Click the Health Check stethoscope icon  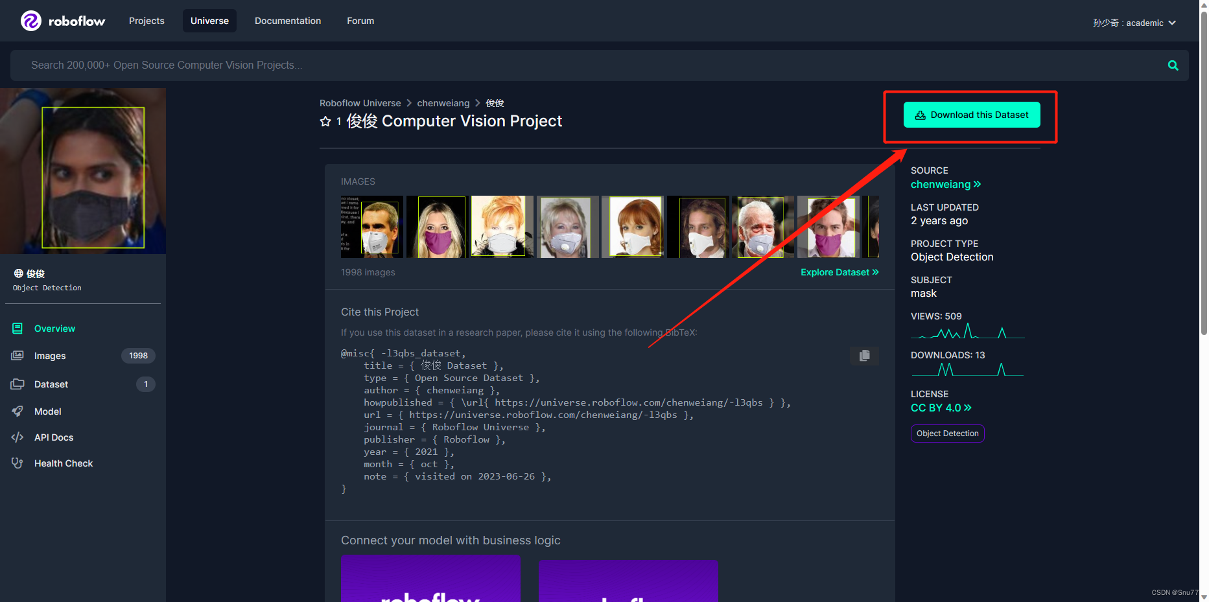point(18,463)
